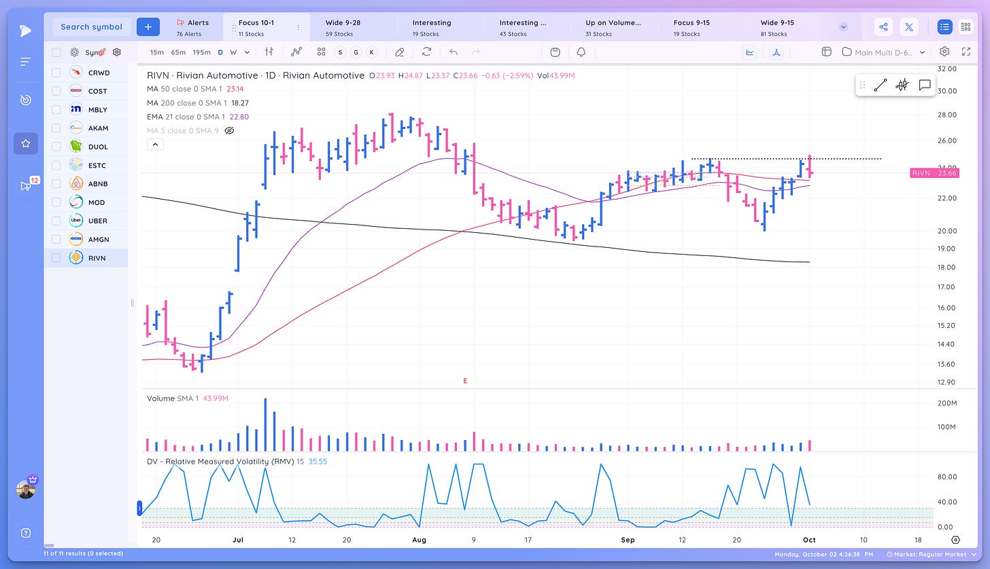The height and width of the screenshot is (569, 990).
Task: Click the S circle button
Action: point(339,52)
